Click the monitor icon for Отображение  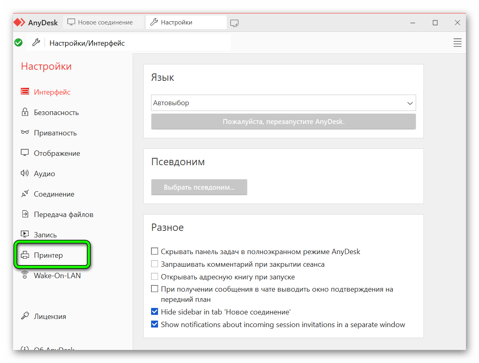pyautogui.click(x=25, y=153)
